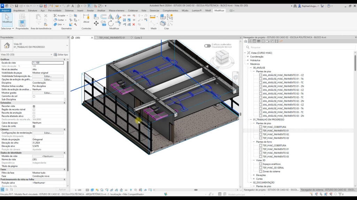Expand the Coordenação tree node
The height and width of the screenshot is (200, 357).
(x=248, y=57)
